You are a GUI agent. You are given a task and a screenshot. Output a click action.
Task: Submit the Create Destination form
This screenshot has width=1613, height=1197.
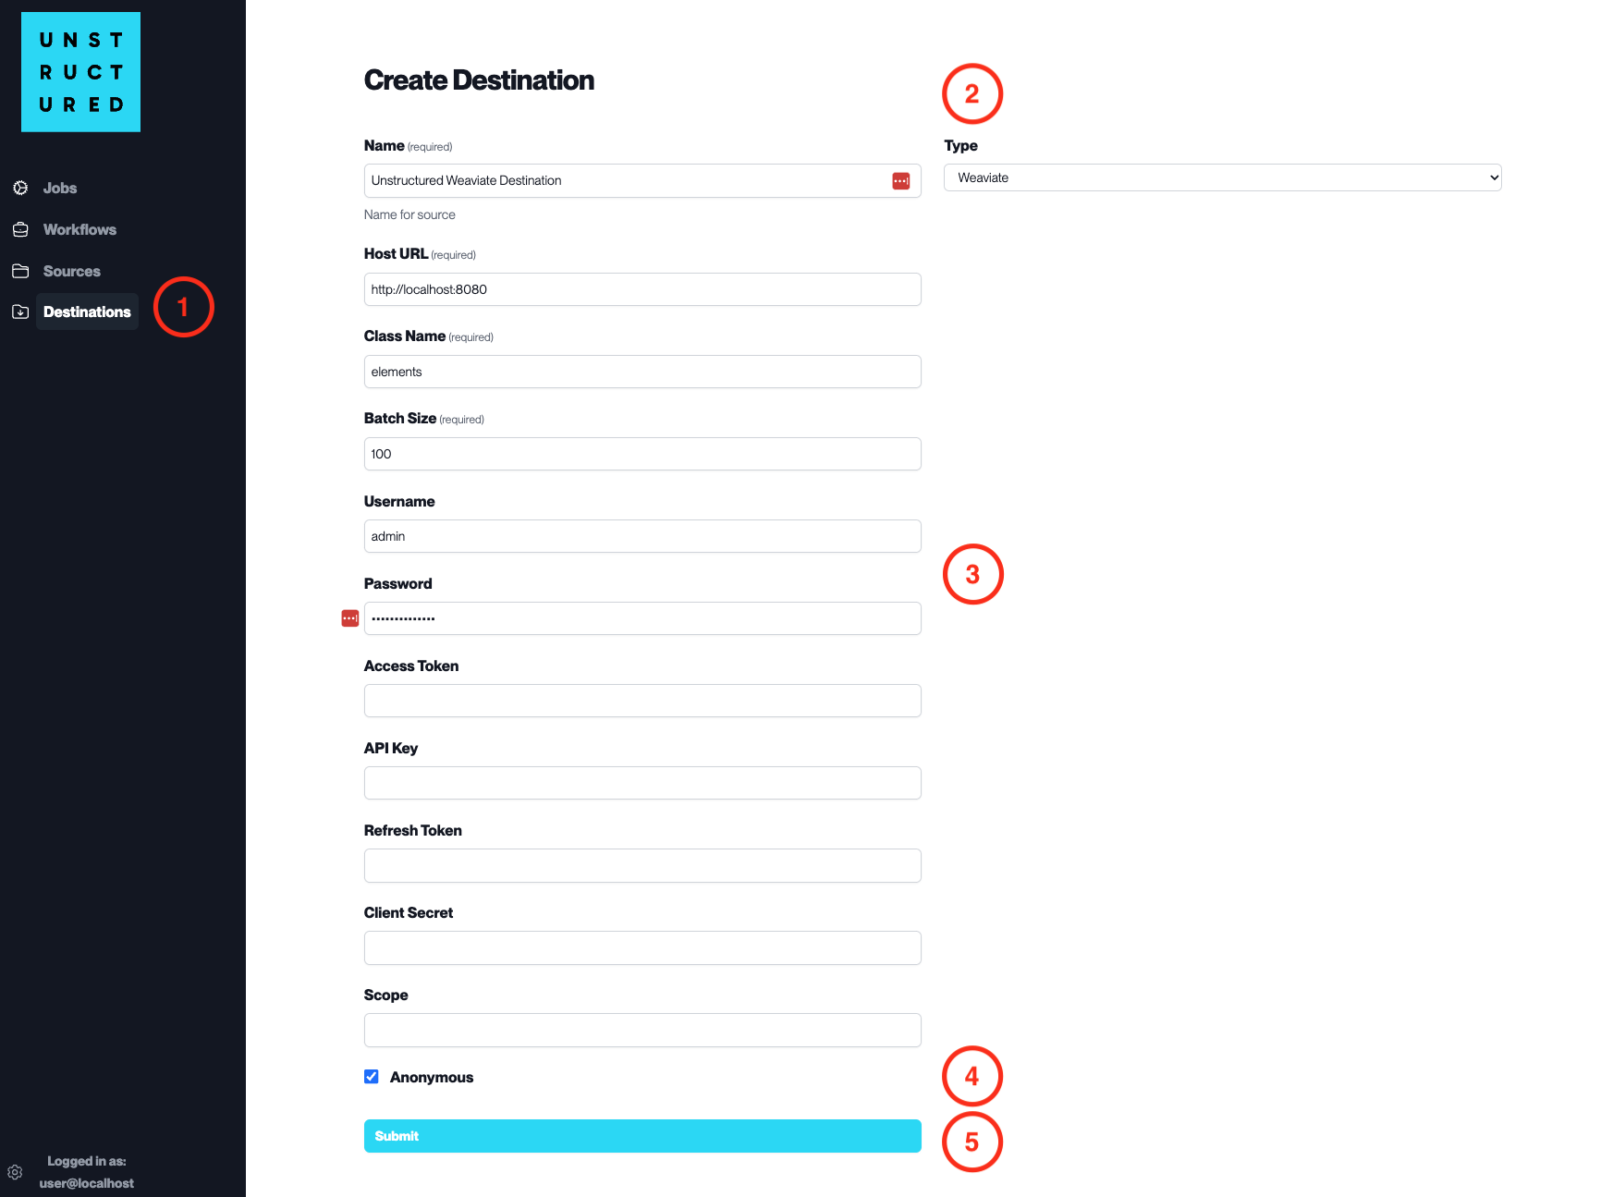[x=642, y=1136]
